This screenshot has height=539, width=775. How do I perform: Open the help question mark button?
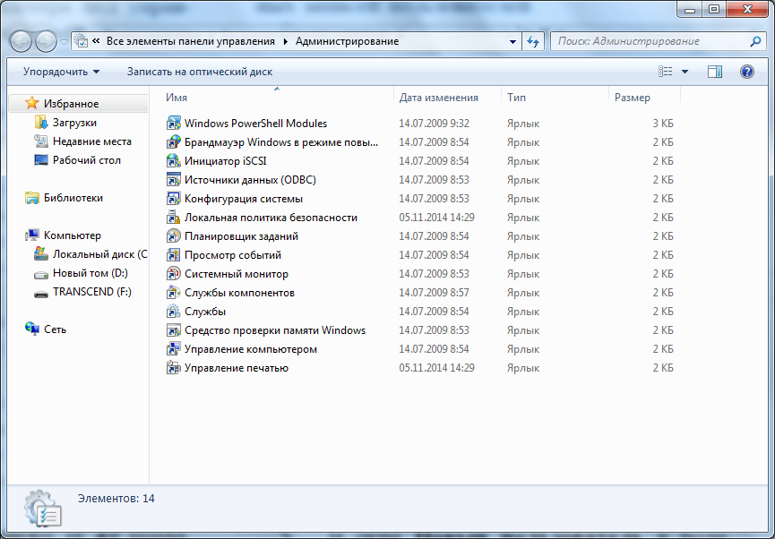747,72
